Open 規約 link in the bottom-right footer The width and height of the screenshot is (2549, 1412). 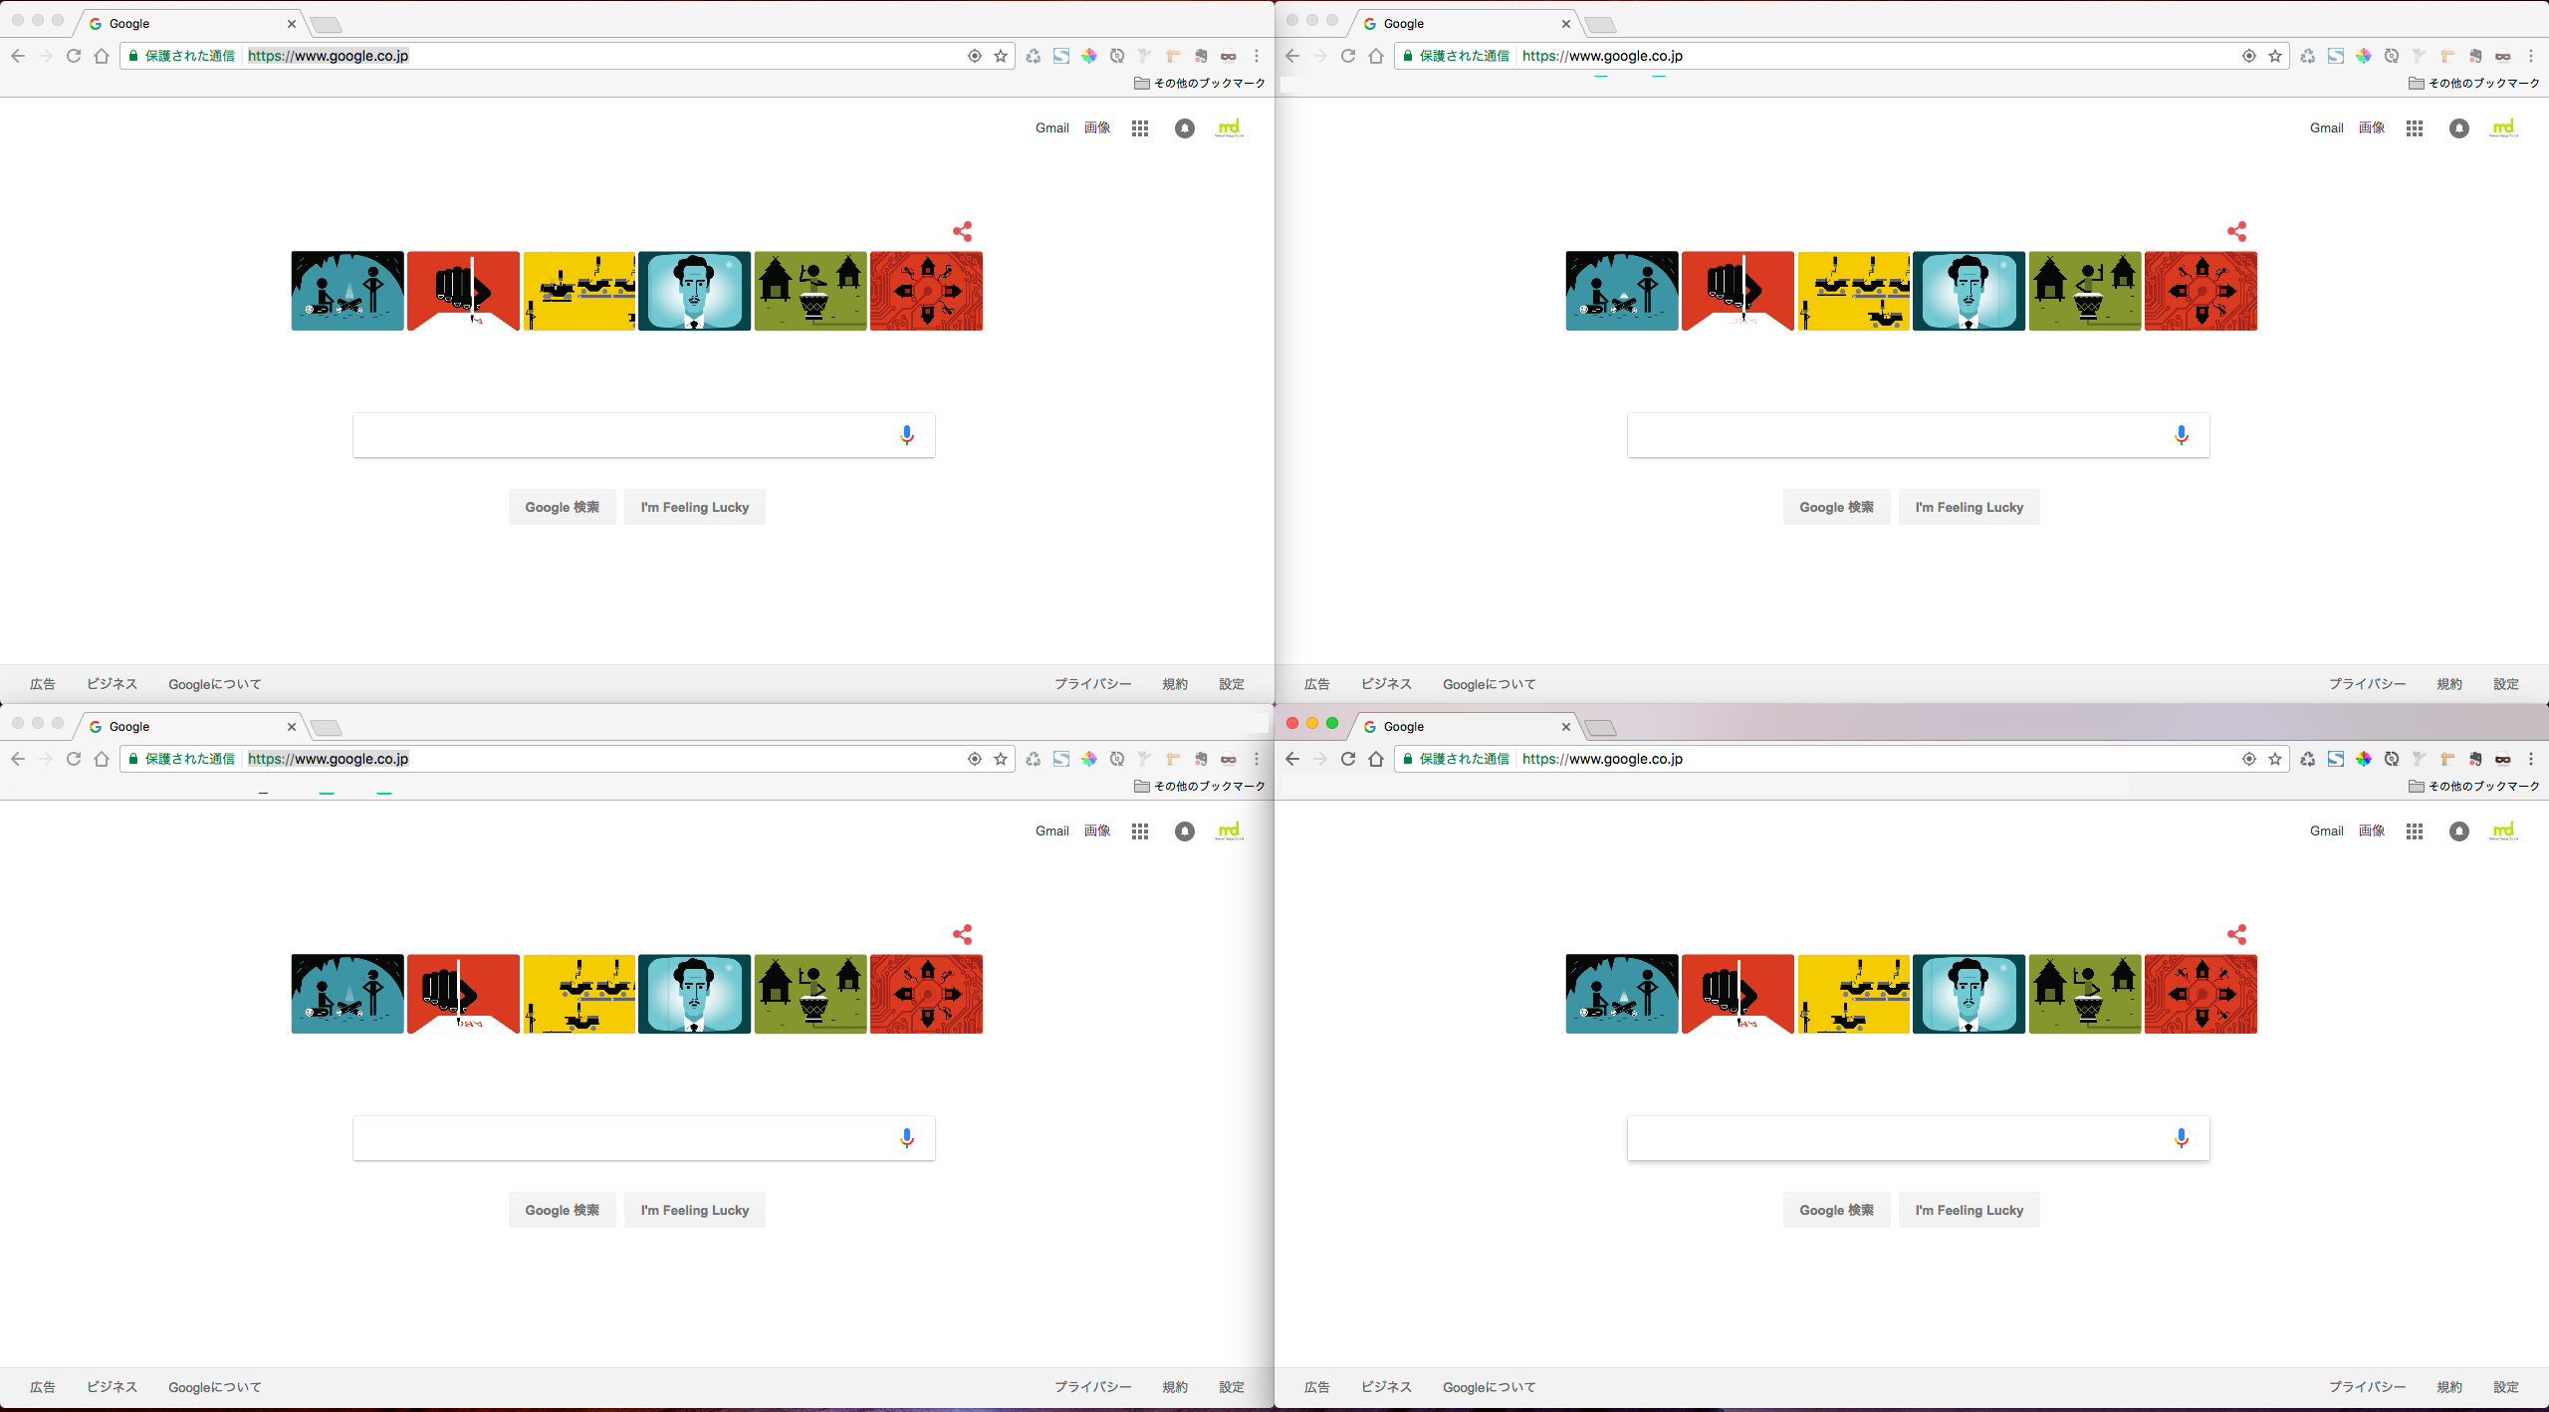pos(2449,1387)
